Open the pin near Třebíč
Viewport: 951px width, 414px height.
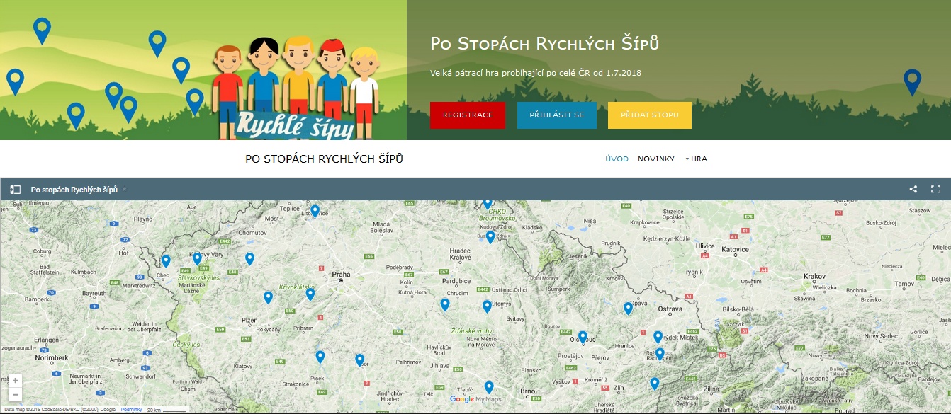click(x=488, y=386)
